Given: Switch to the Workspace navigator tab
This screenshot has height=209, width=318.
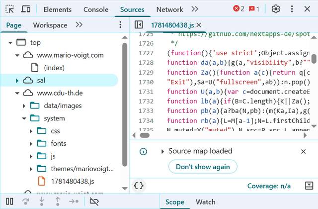Looking at the screenshot, I should (50, 25).
